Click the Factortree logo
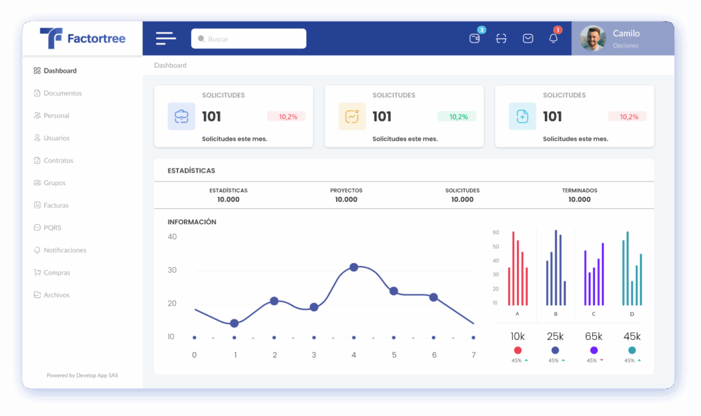 point(83,38)
